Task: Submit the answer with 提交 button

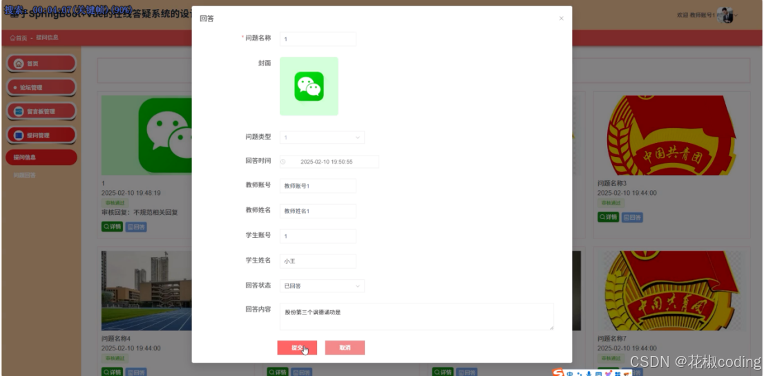Action: [x=297, y=348]
